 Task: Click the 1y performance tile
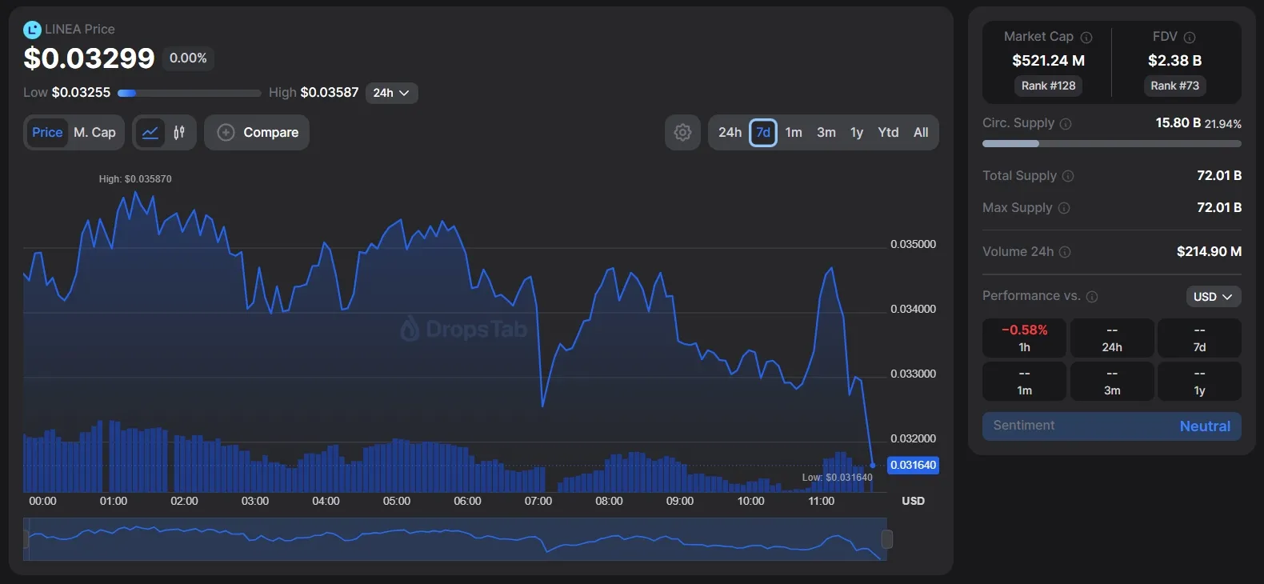[1199, 381]
